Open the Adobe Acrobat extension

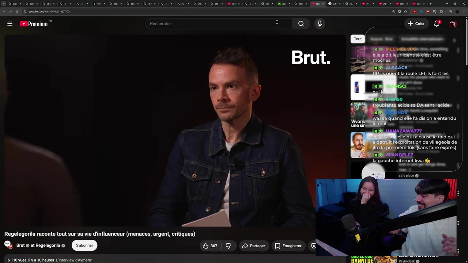pos(415,11)
